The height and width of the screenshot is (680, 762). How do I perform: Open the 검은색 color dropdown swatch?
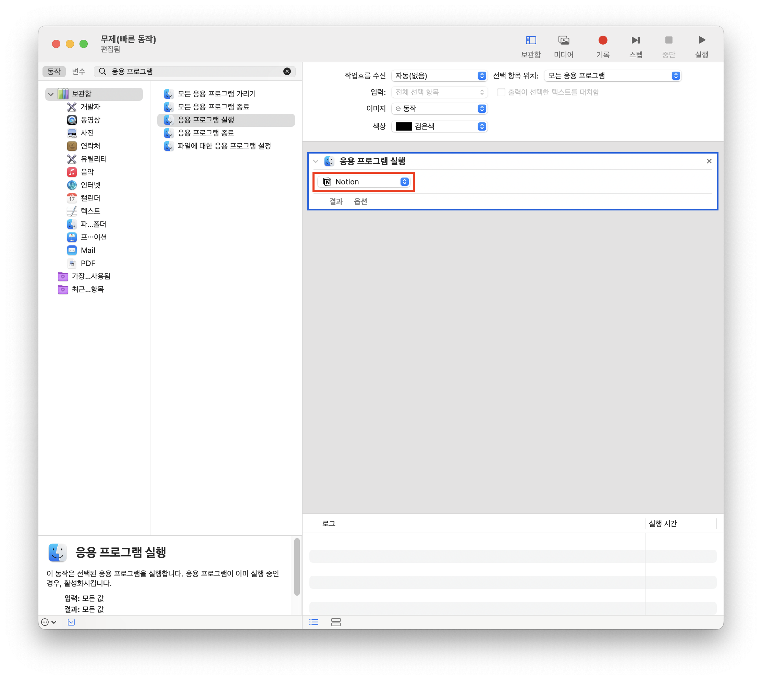tap(439, 127)
